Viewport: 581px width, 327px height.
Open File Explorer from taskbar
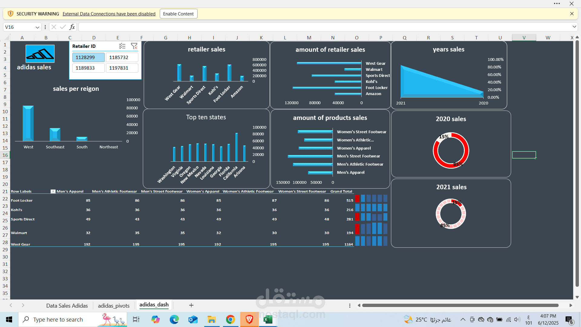tap(212, 319)
